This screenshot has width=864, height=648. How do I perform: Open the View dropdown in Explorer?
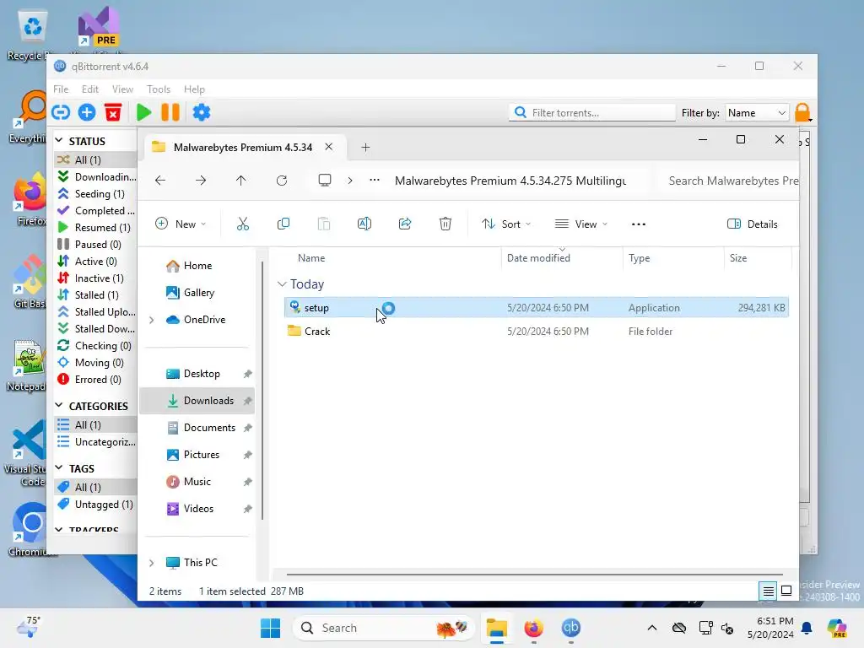(580, 224)
